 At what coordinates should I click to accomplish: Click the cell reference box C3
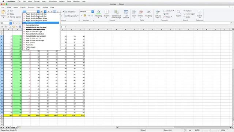5,23
